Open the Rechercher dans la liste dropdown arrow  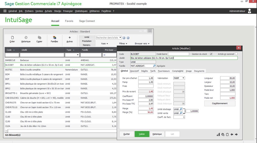click(x=120, y=38)
